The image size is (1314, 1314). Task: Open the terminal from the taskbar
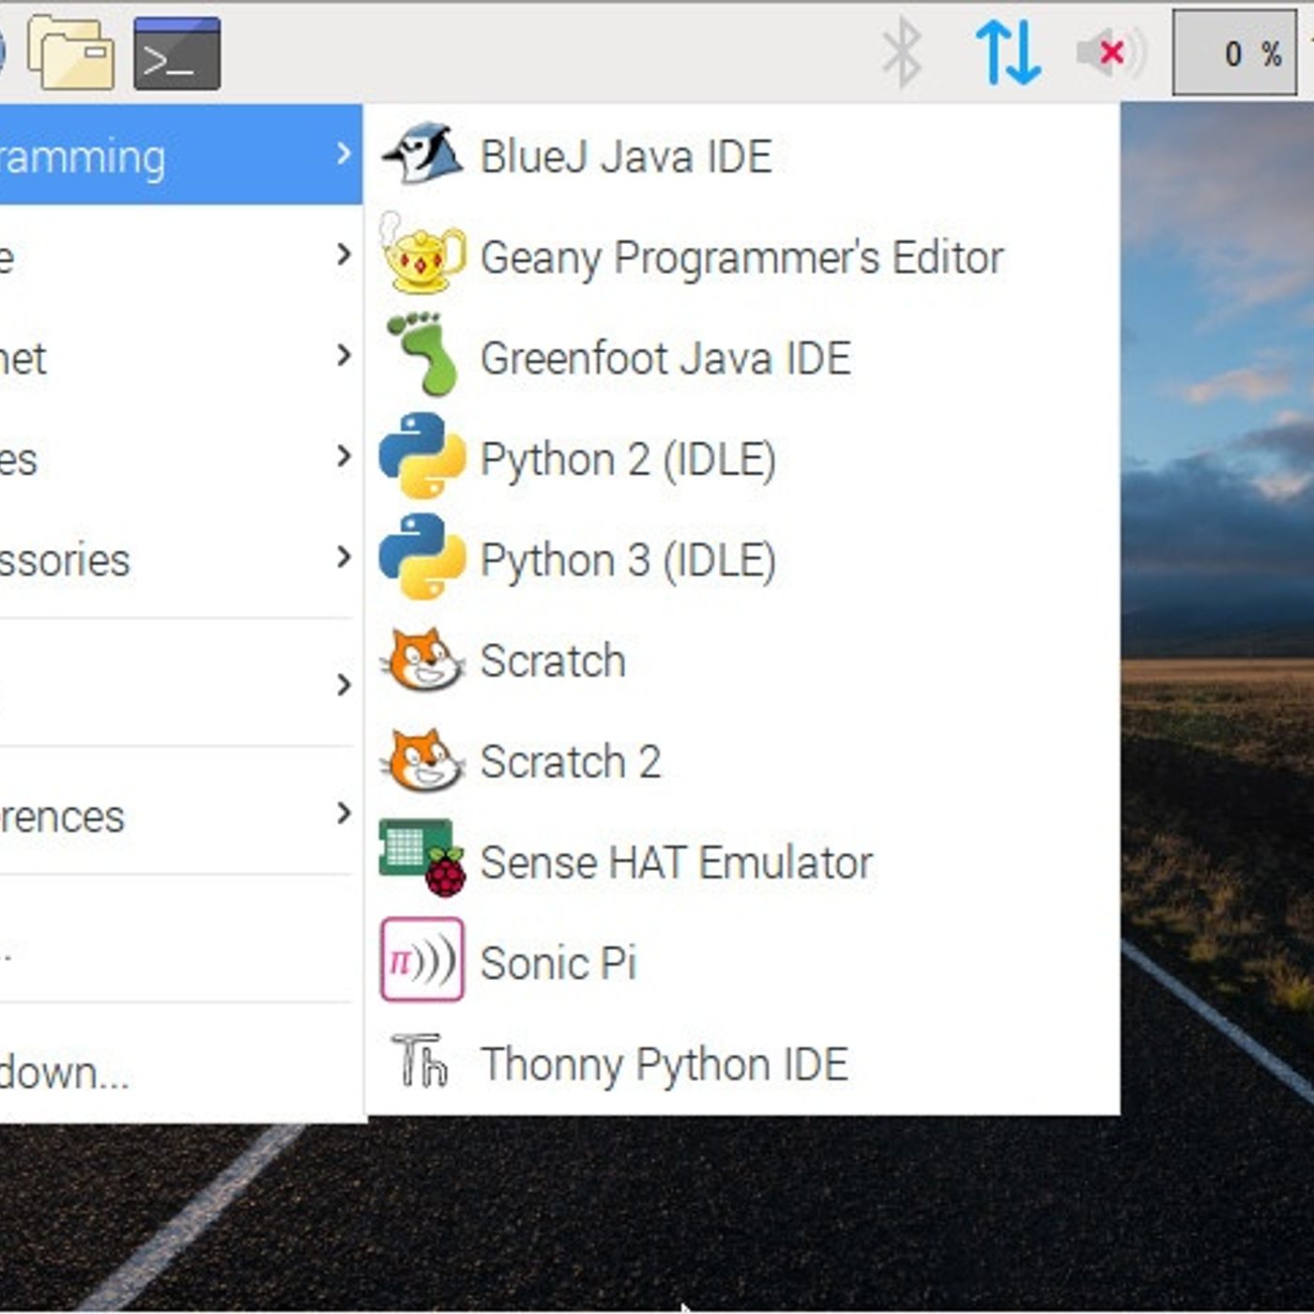(x=177, y=53)
